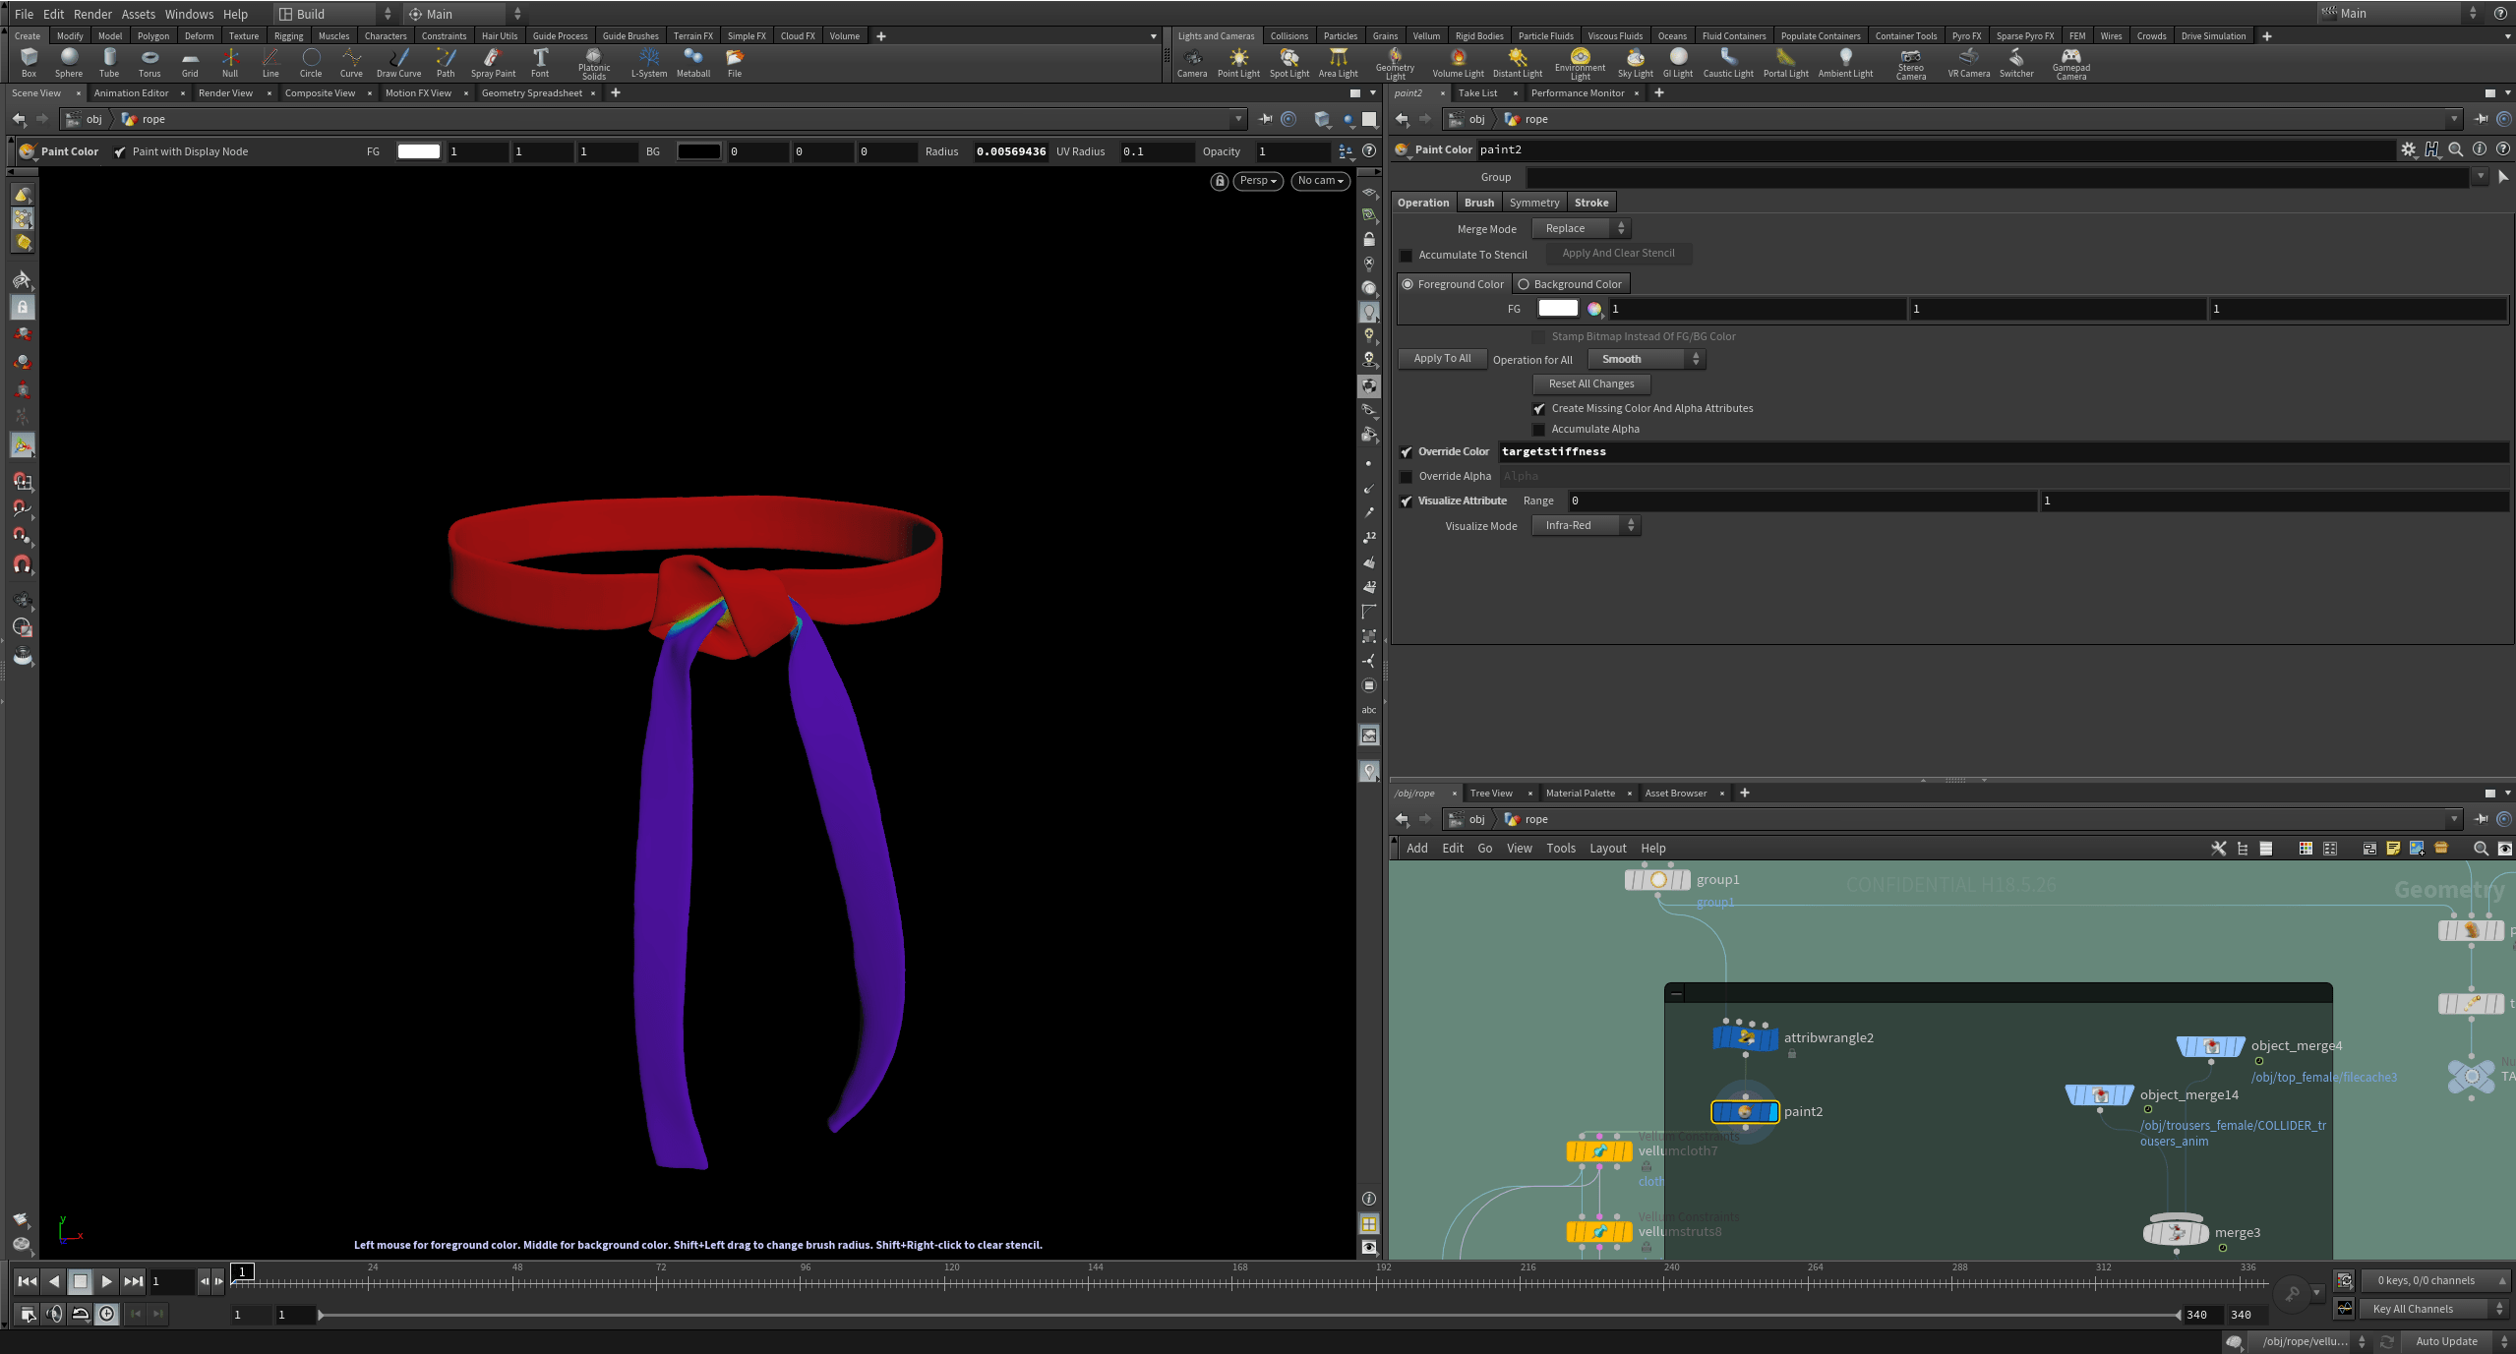Toggle the Accumulate To Stencil checkbox
Image resolution: width=2516 pixels, height=1354 pixels.
[x=1407, y=255]
